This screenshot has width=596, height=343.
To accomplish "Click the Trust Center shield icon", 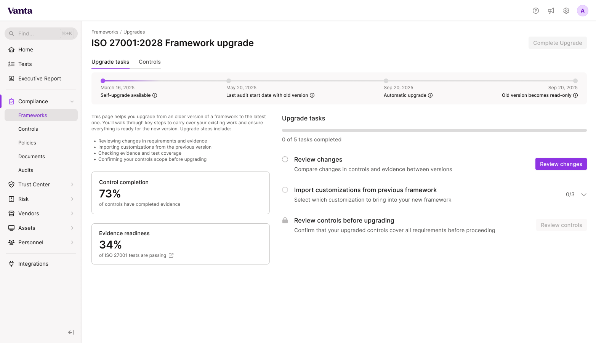I will coord(11,184).
